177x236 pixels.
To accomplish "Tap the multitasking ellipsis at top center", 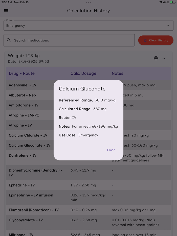I will coord(88,2).
